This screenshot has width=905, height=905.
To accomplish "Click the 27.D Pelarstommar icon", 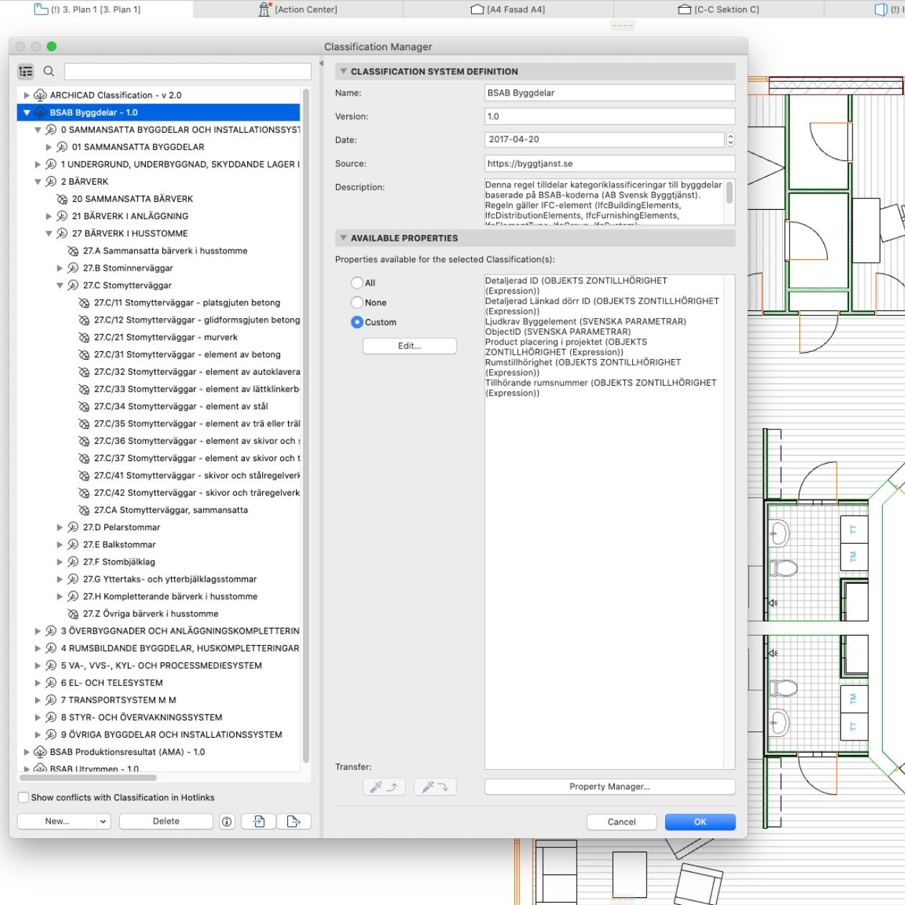I will (x=73, y=527).
